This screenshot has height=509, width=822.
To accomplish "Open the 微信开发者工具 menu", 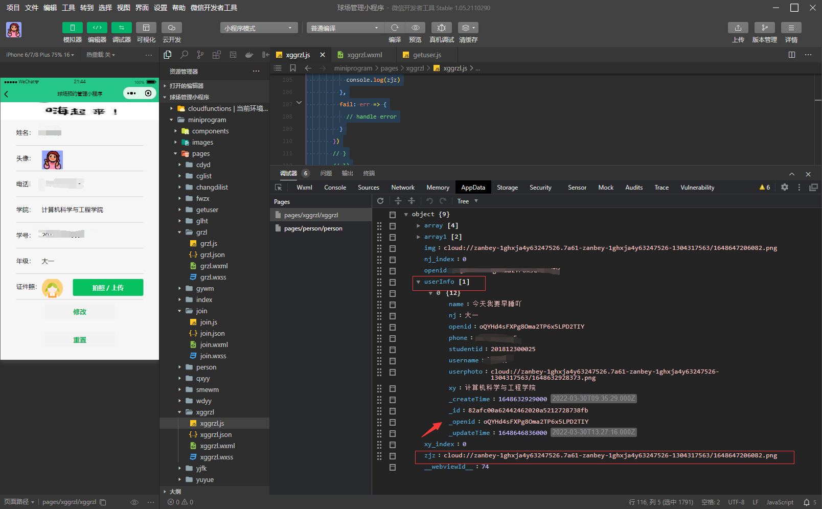I will (x=214, y=8).
